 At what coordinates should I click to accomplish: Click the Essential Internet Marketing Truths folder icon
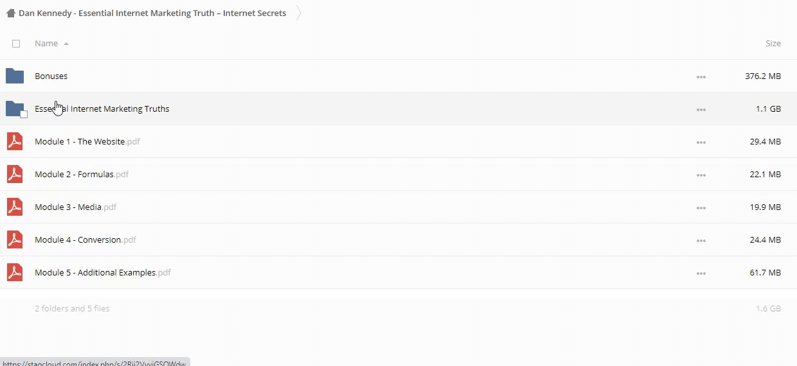pyautogui.click(x=13, y=109)
